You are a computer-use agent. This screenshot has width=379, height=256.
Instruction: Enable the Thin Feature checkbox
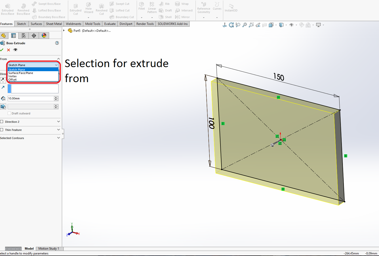point(2,130)
